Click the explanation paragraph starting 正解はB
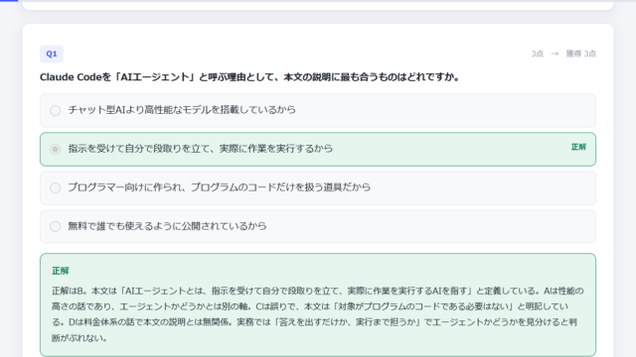Image resolution: width=636 pixels, height=357 pixels. click(318, 314)
